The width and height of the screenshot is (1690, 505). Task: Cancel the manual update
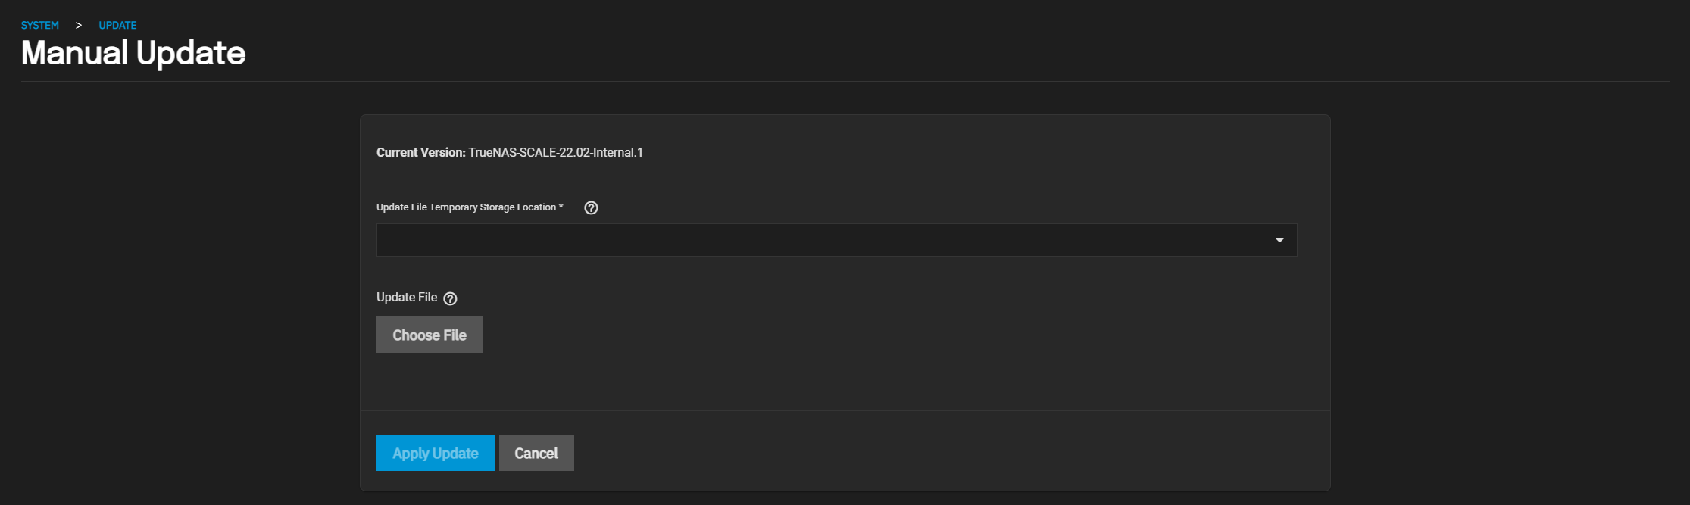coord(536,453)
